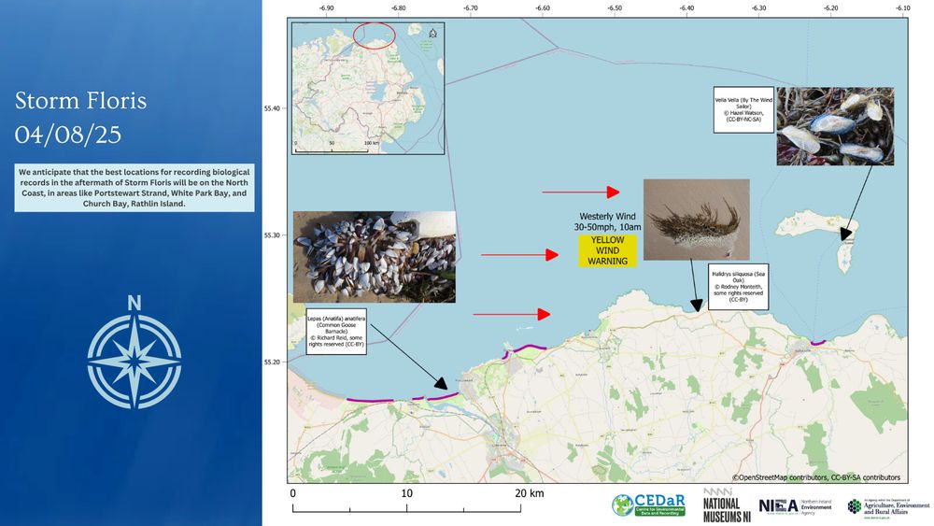
Task: Open the Northern Ireland inset overview map
Action: pyautogui.click(x=368, y=89)
